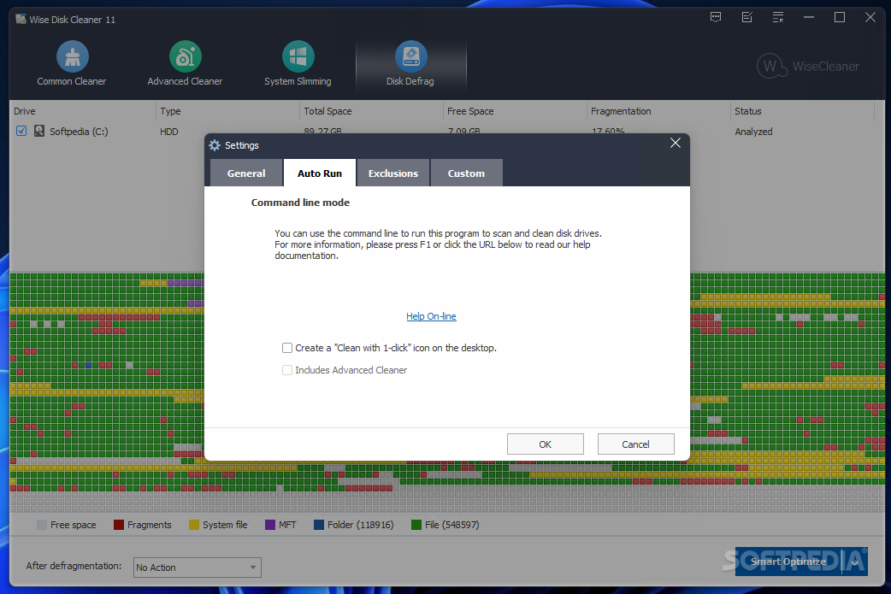The width and height of the screenshot is (891, 594).
Task: Close the Settings dialog
Action: point(675,143)
